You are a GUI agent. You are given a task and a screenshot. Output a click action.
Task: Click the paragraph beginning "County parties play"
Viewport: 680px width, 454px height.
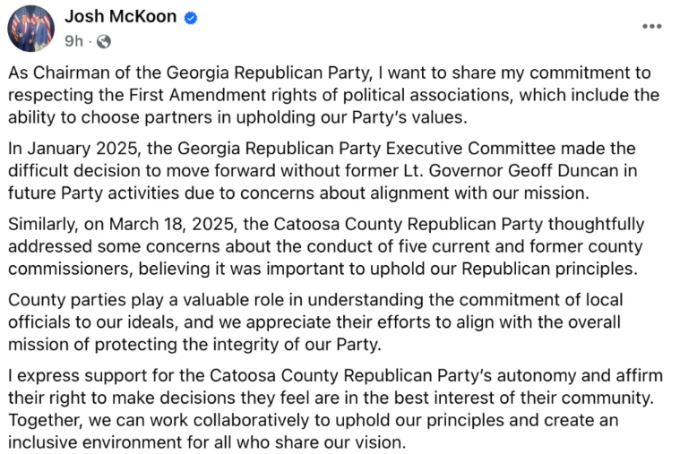tap(331, 321)
